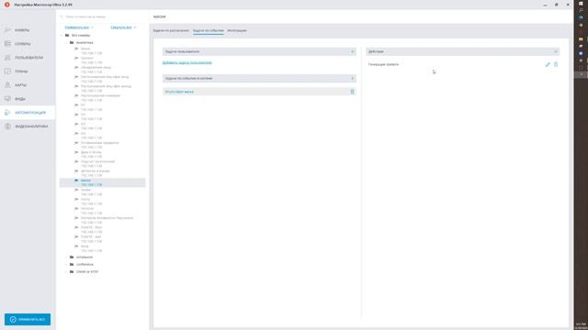
Task: Switch to Задачи по событиям tab
Action: (209, 30)
